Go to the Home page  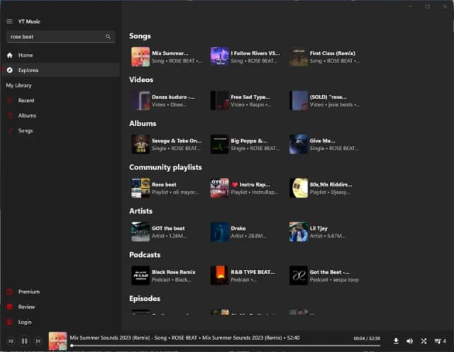coord(60,55)
